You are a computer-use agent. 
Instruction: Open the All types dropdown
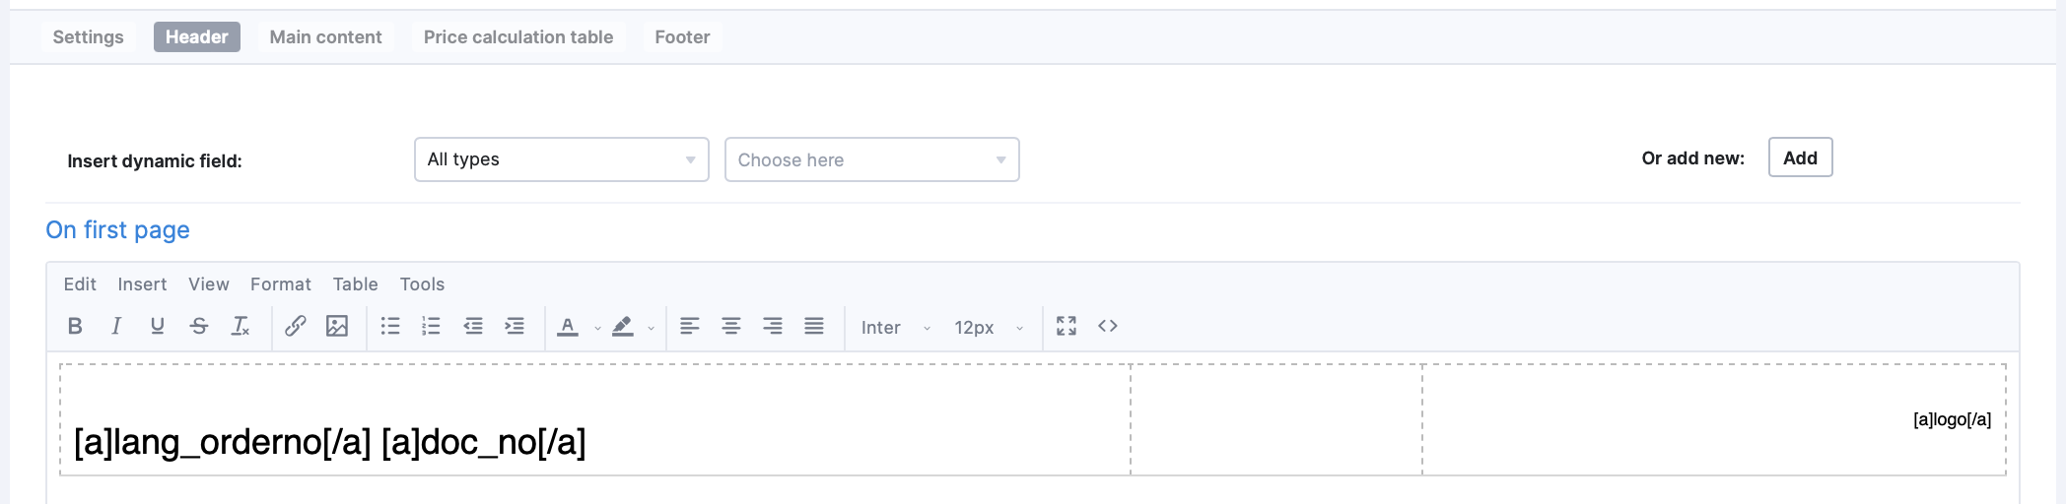(561, 159)
